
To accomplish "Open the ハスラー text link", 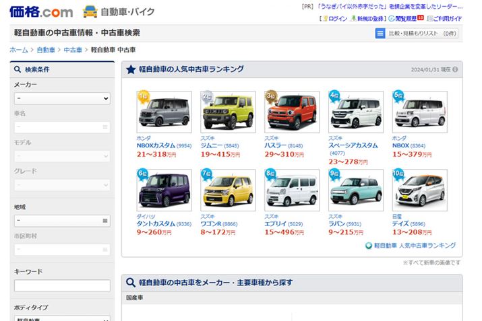I will pos(276,145).
